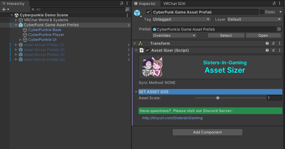Image resolution: width=285 pixels, height=149 pixels.
Task: Click the Hierarchy panel lock icon
Action: pos(122,3)
